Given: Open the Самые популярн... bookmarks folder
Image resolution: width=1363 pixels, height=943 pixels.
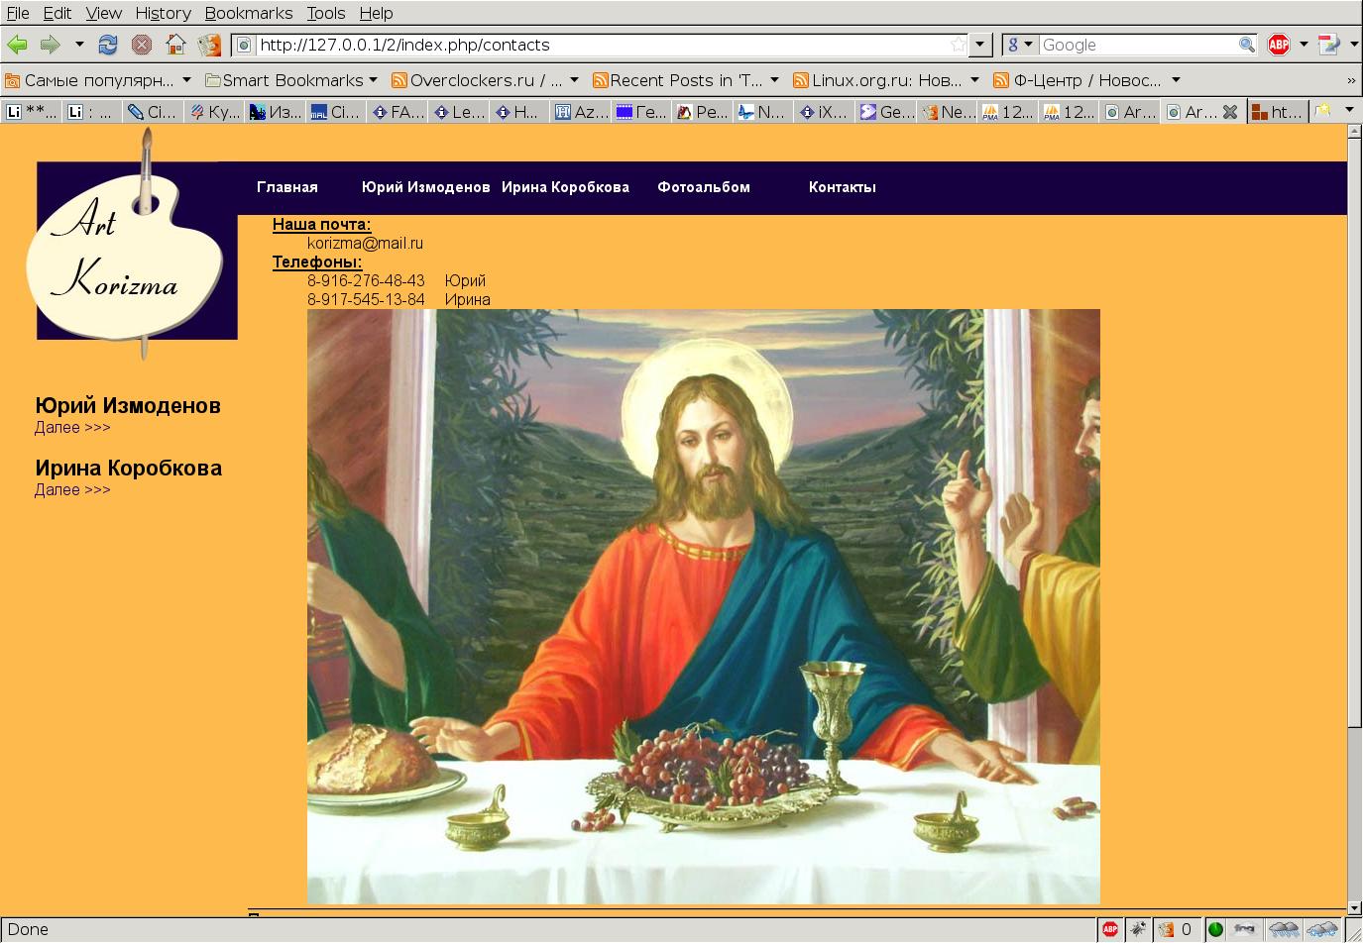Looking at the screenshot, I should 98,80.
